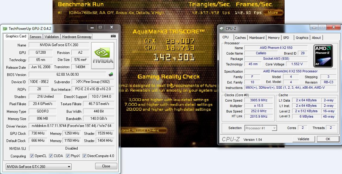This screenshot has width=342, height=174.
Task: Click the Bandwidth value 140.0 GB/s
Action: (x=98, y=119)
